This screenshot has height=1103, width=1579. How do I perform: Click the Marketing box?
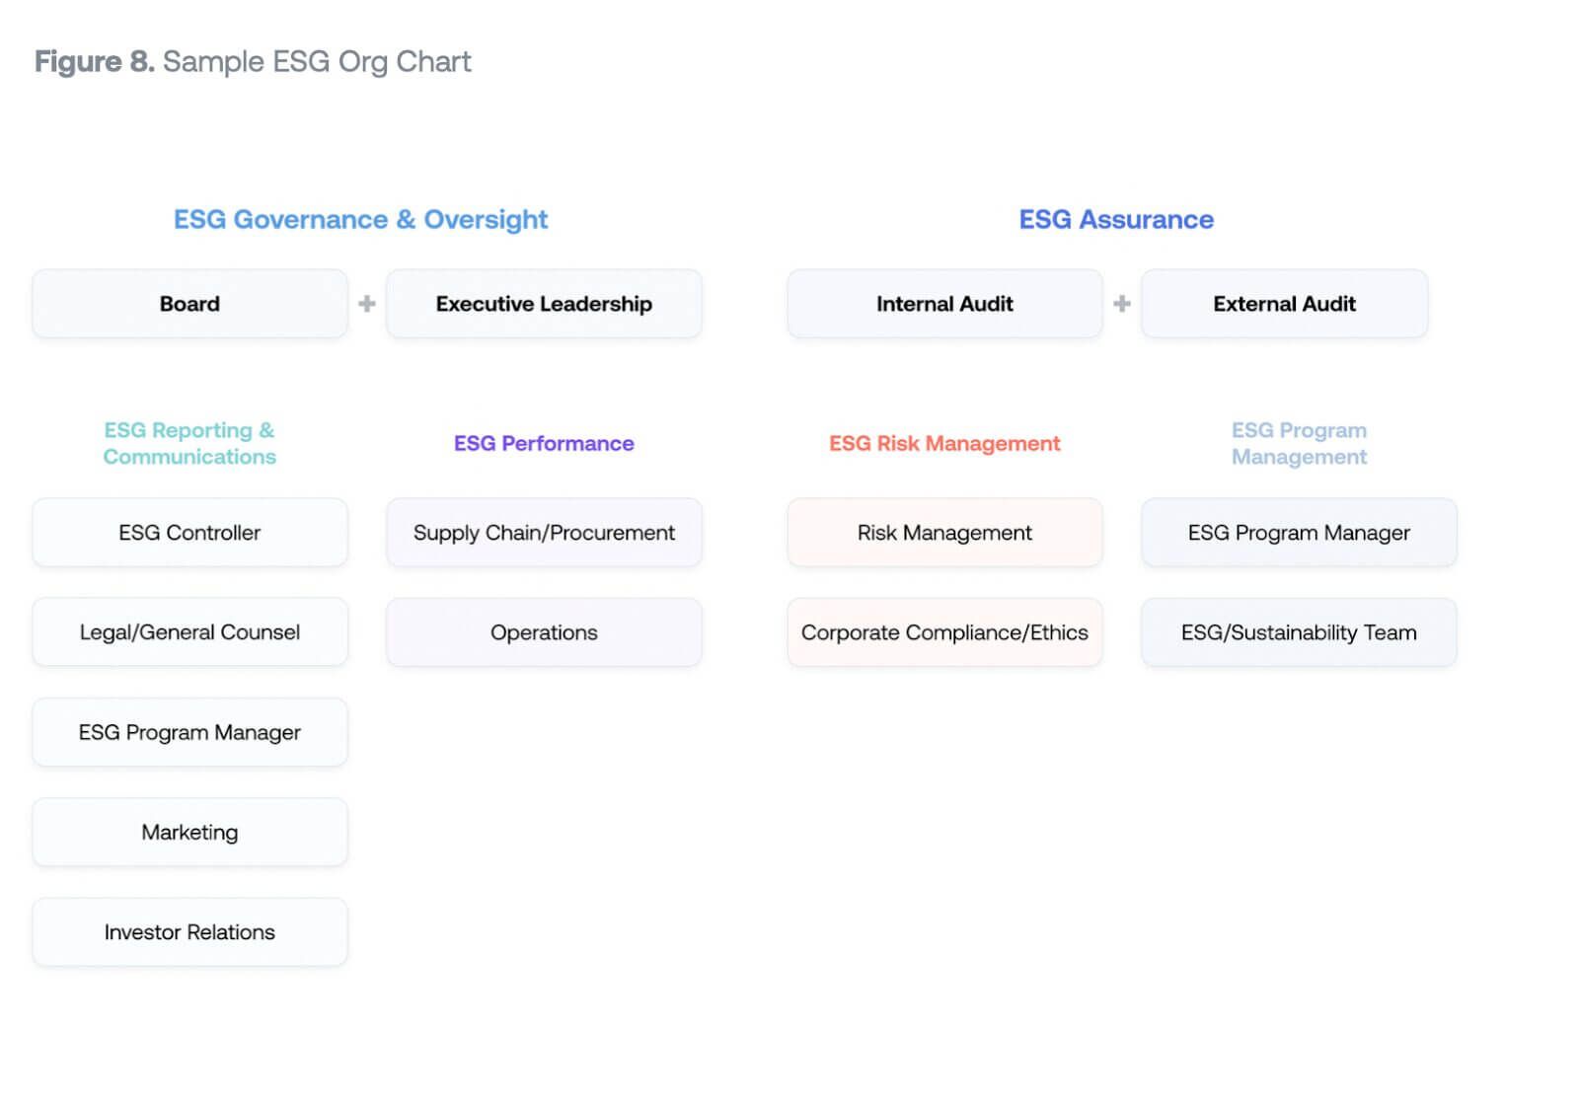coord(189,832)
